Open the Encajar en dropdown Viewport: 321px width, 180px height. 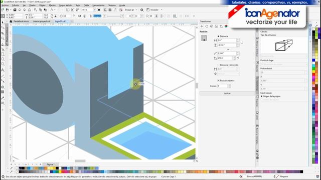[136, 10]
